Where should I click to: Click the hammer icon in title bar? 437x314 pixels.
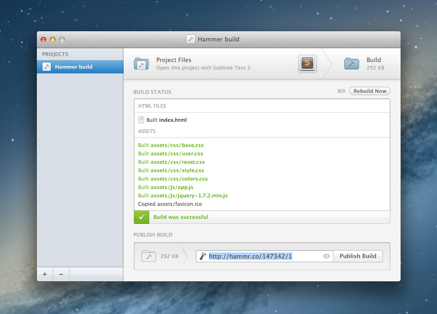(190, 39)
